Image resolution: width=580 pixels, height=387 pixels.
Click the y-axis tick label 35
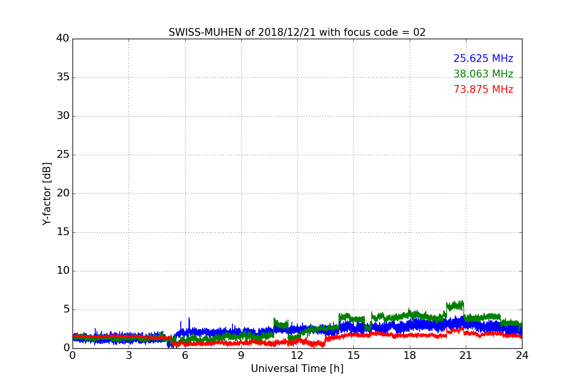pyautogui.click(x=63, y=77)
